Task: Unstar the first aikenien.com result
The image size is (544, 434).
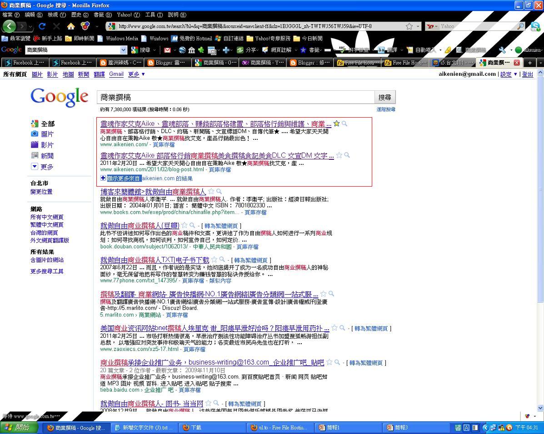Action: point(336,123)
